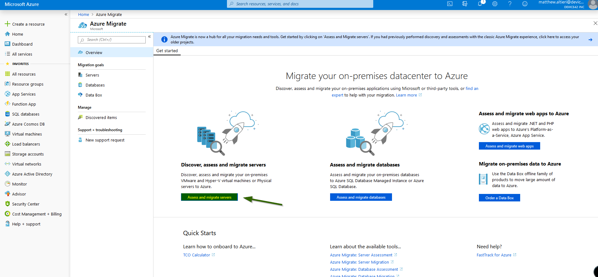
Task: Open the Help question mark icon
Action: tap(510, 4)
